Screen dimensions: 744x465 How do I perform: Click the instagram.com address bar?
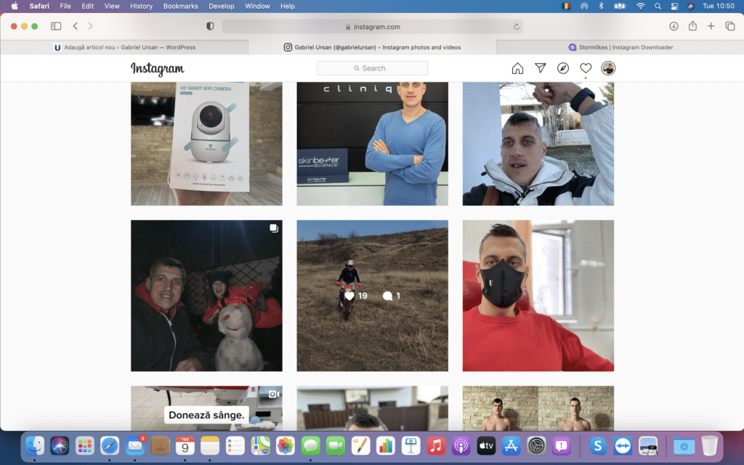point(373,27)
